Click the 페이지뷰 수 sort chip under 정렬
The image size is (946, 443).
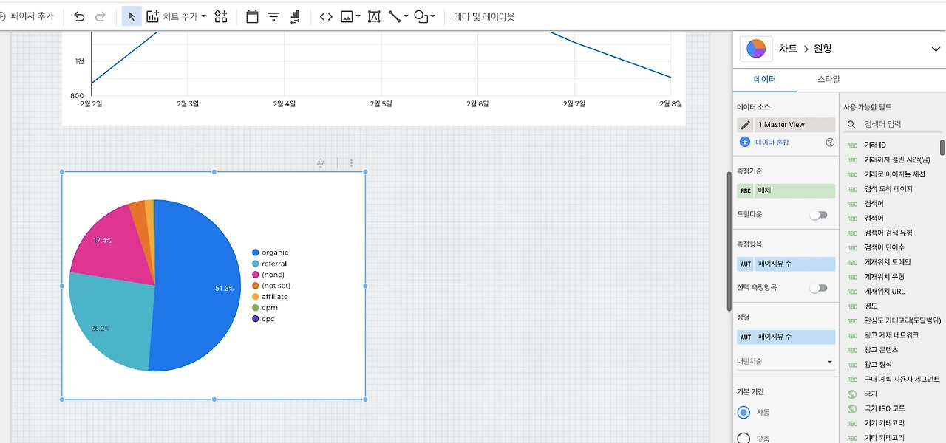click(786, 337)
